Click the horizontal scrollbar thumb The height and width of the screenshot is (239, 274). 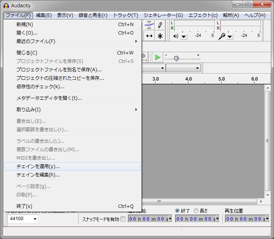click(199, 201)
